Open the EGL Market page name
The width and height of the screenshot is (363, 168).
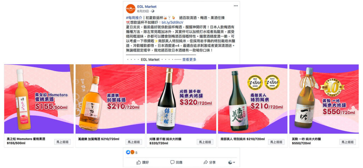tap(147, 6)
